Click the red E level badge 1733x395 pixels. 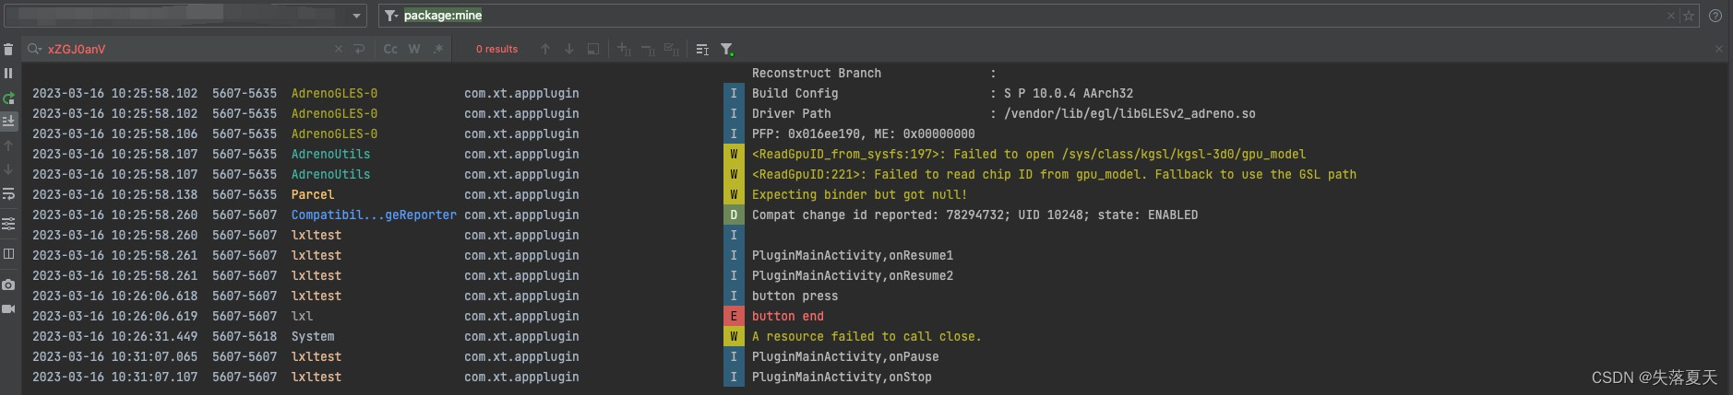[x=734, y=316]
